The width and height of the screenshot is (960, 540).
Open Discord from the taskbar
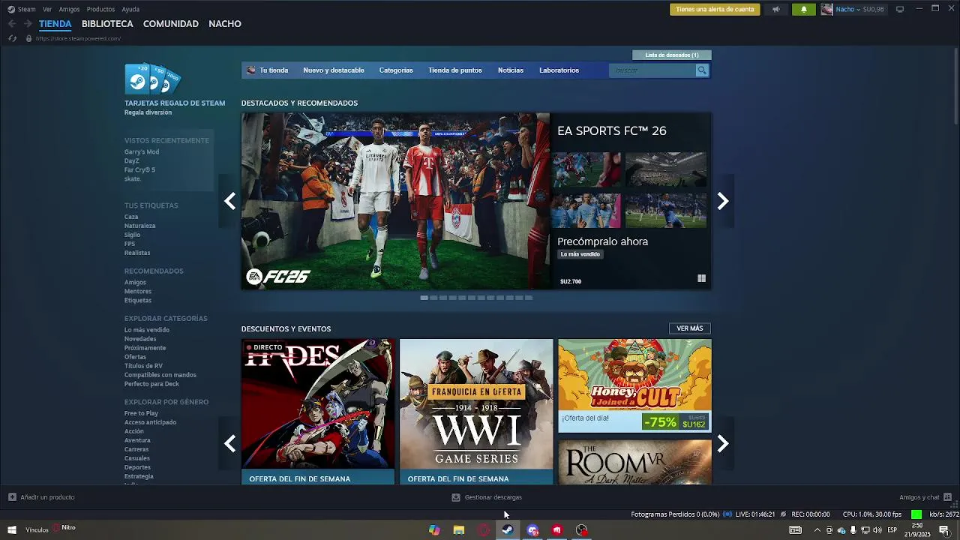coord(532,530)
